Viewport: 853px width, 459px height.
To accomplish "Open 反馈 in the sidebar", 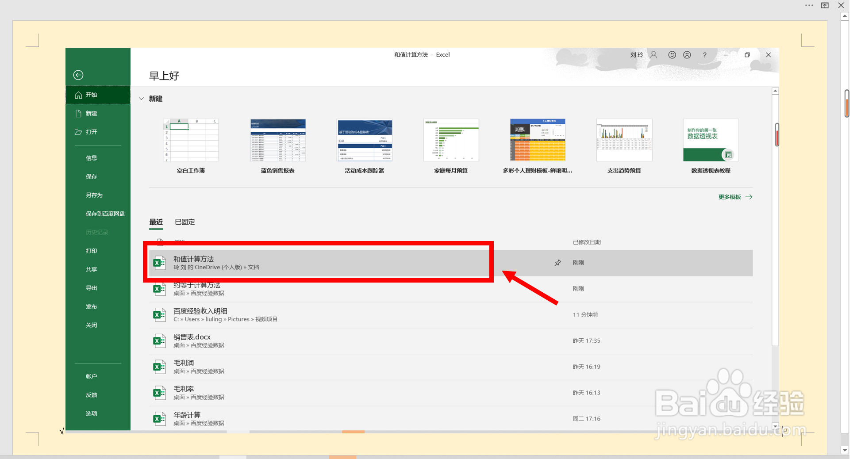I will pyautogui.click(x=92, y=395).
